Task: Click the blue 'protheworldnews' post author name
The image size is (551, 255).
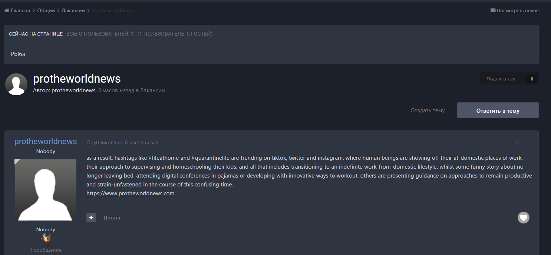Action: [46, 142]
